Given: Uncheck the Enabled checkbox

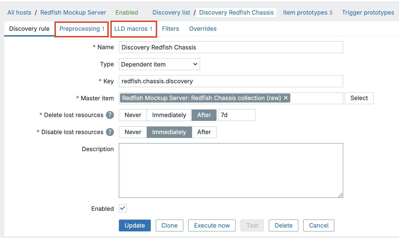Looking at the screenshot, I should click(122, 208).
